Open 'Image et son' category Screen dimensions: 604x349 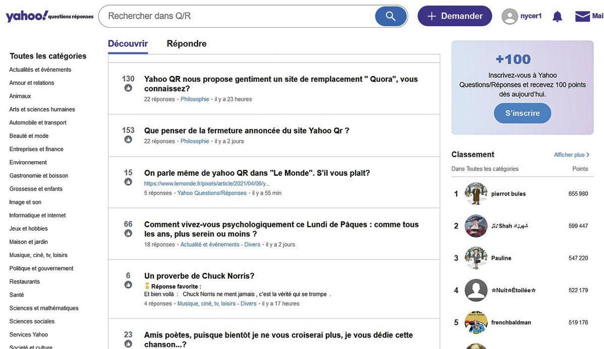25,202
